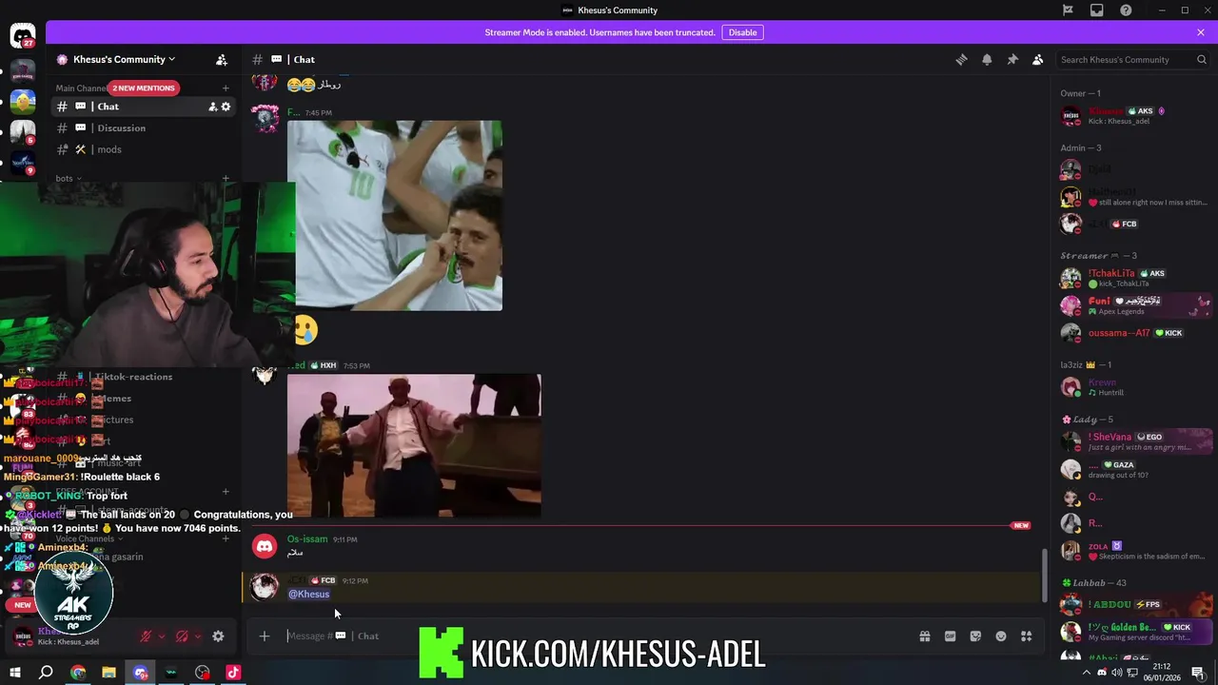Open the dancing man GIF thumbnail
The height and width of the screenshot is (685, 1218).
pyautogui.click(x=414, y=445)
